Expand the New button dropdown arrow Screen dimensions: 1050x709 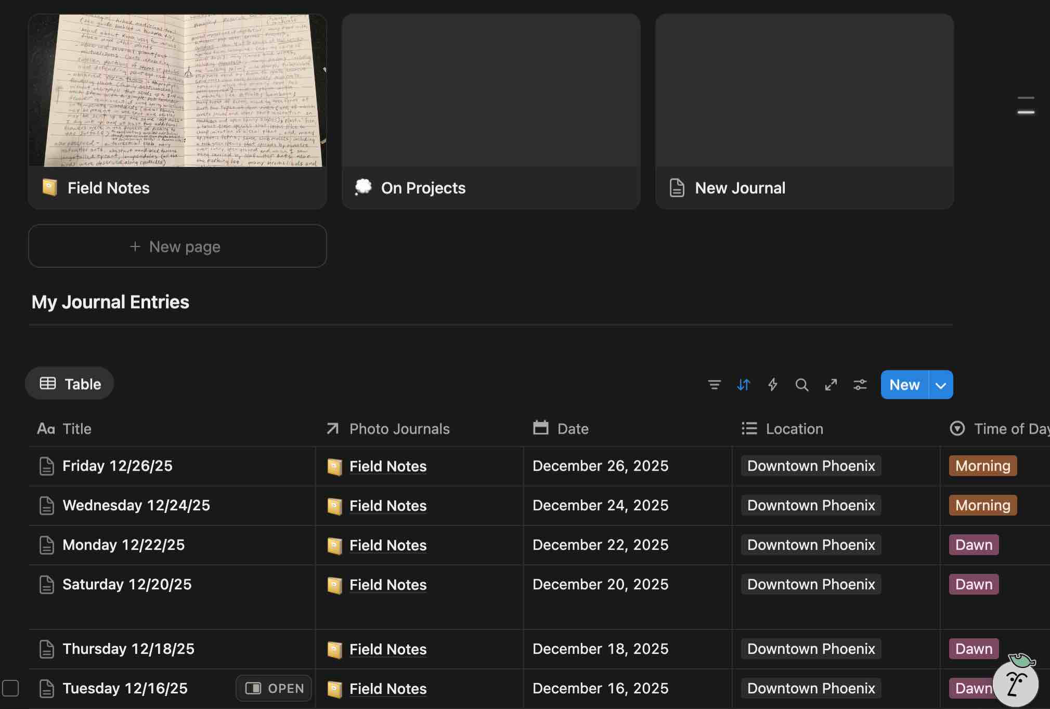pos(940,385)
